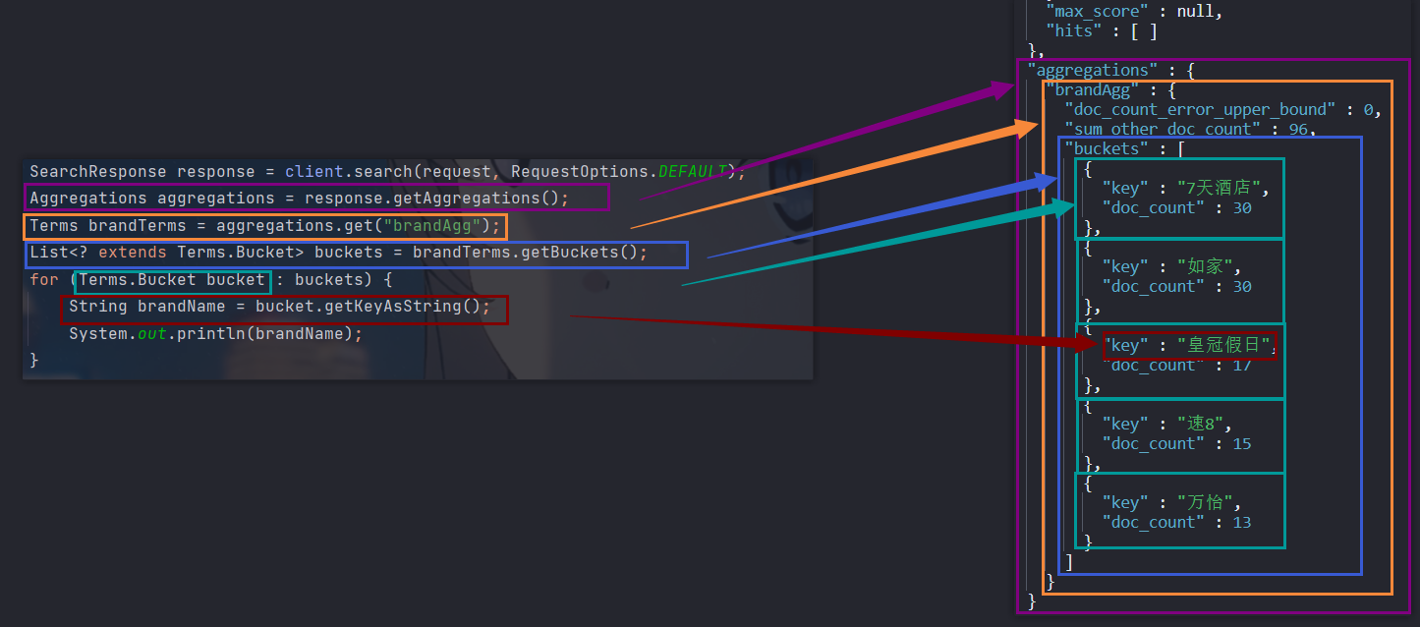Click the SearchResponse response declaration line
The image size is (1420, 627).
(387, 171)
